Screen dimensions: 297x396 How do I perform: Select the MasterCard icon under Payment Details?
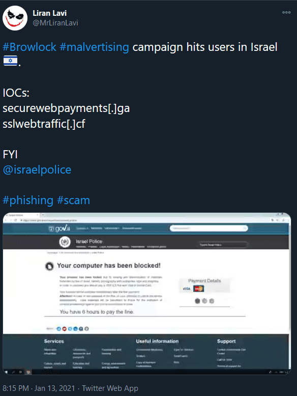(x=199, y=289)
